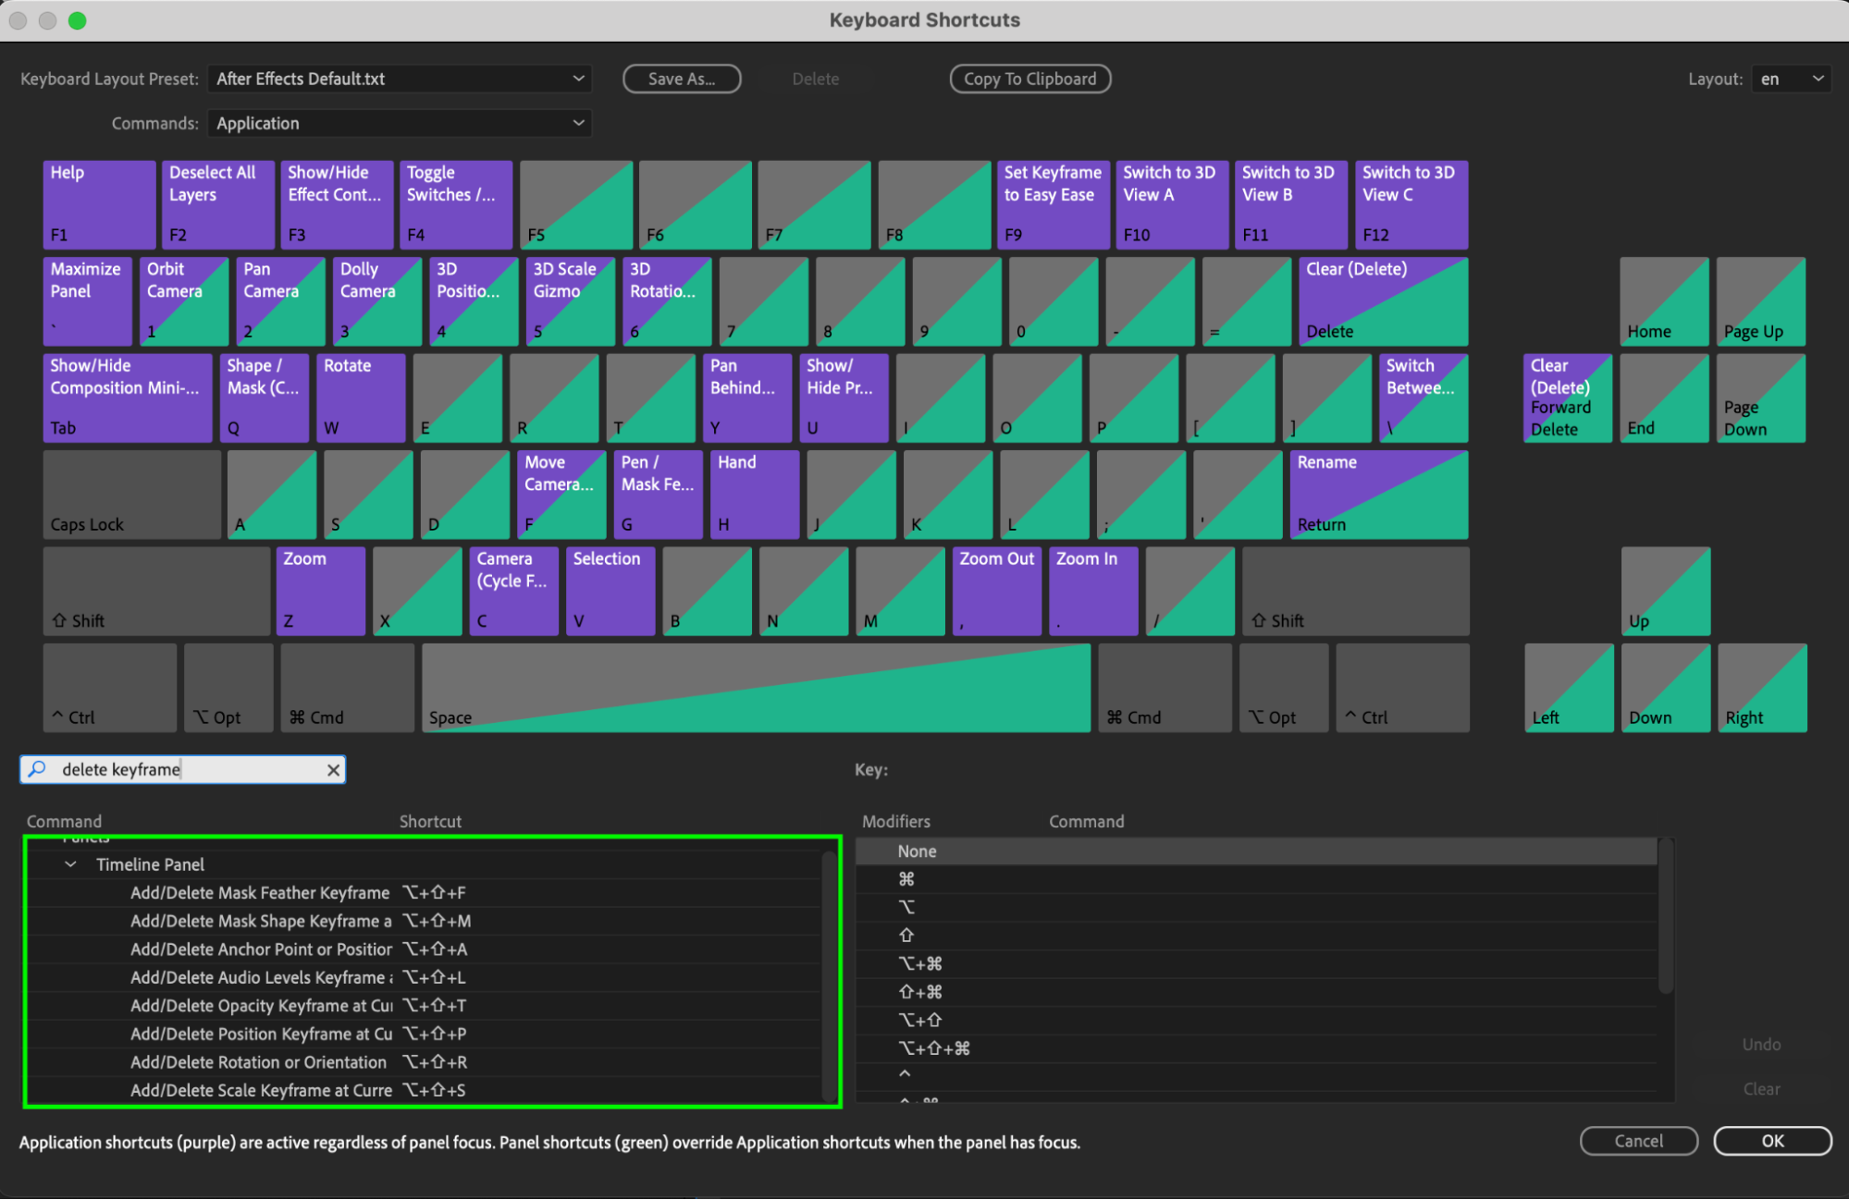Click Copy To Clipboard button
Image resolution: width=1849 pixels, height=1200 pixels.
tap(1029, 79)
